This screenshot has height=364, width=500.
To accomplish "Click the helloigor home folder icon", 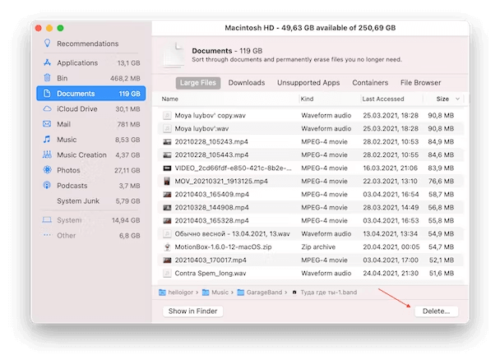I will coord(162,293).
